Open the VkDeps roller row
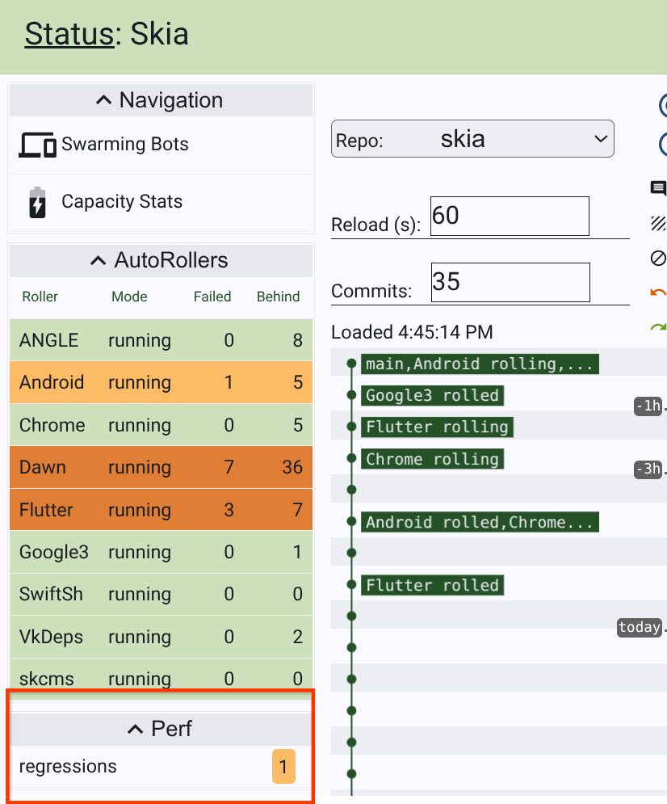 click(161, 636)
